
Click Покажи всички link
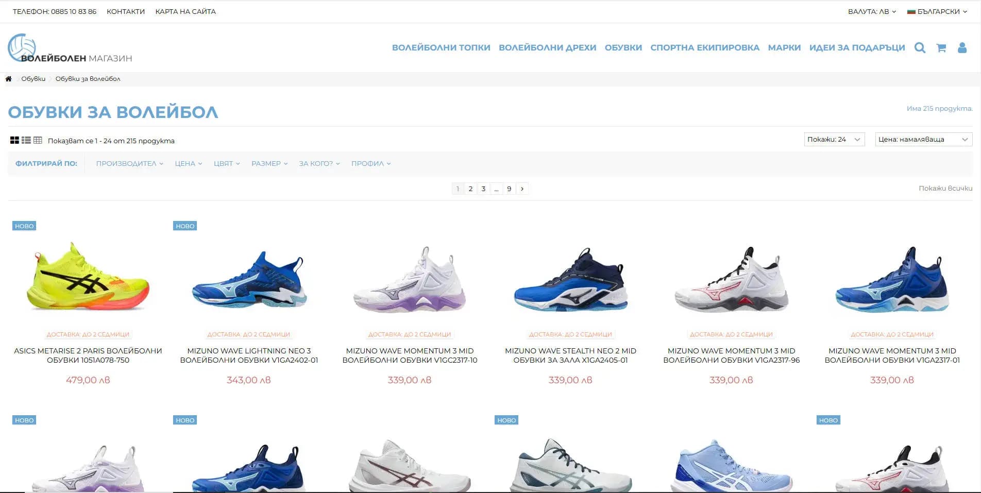(945, 188)
